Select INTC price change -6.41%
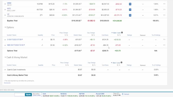This screenshot has width=173, height=97. tap(65, 10)
